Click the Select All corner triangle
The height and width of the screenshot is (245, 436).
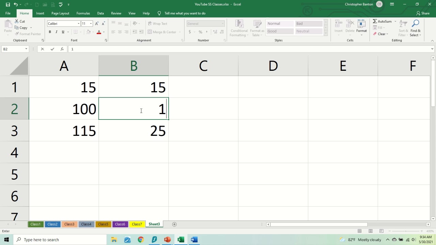[19, 66]
